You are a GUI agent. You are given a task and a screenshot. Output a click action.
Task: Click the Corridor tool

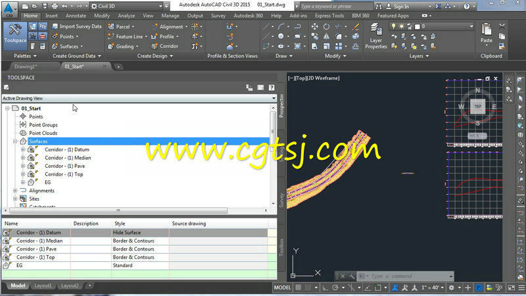click(165, 46)
